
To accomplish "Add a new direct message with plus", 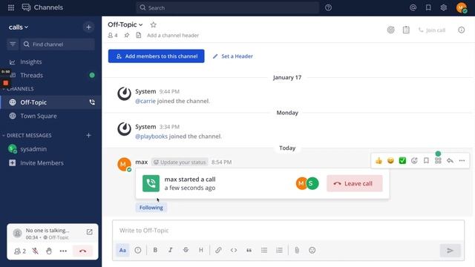I will pos(88,135).
